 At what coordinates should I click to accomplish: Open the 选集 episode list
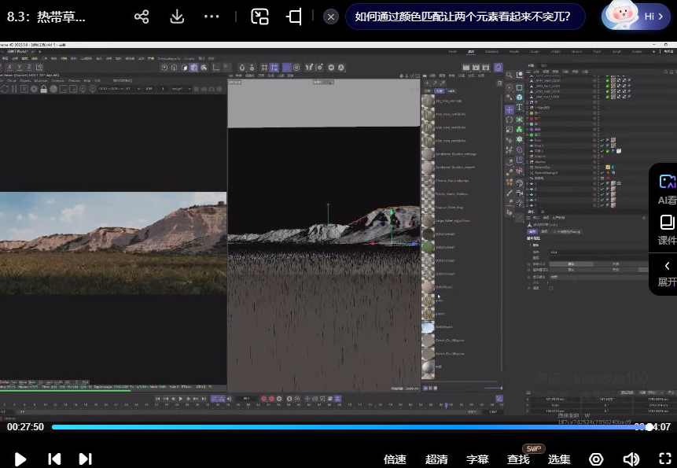[x=559, y=459]
